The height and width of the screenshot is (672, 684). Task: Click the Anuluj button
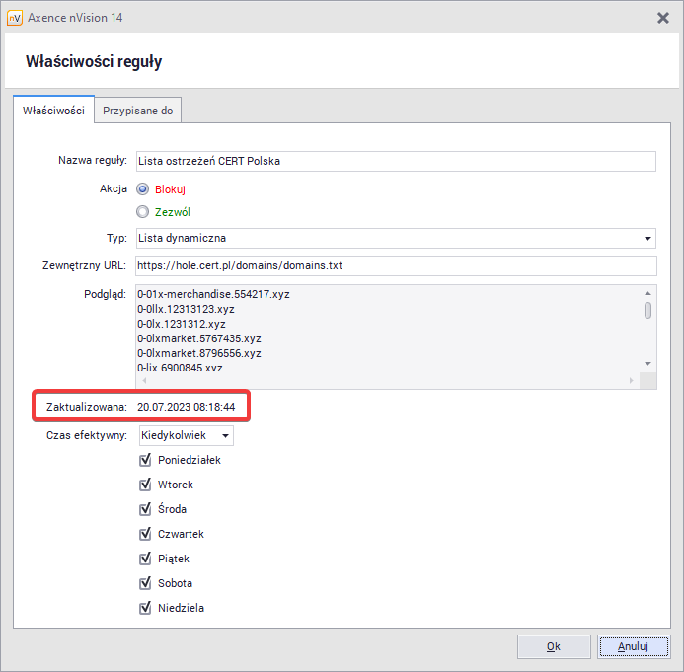pyautogui.click(x=632, y=646)
